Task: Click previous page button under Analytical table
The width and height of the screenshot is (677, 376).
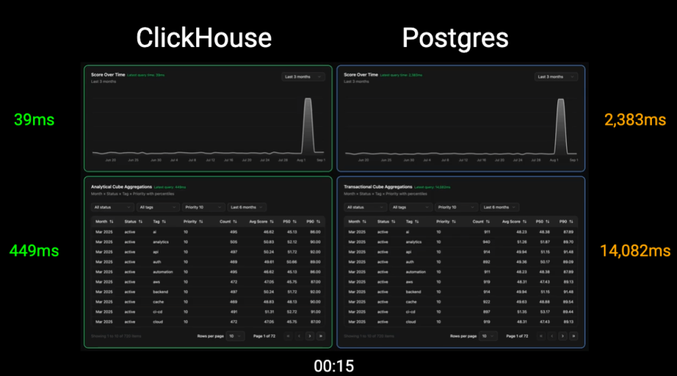Action: pyautogui.click(x=298, y=336)
